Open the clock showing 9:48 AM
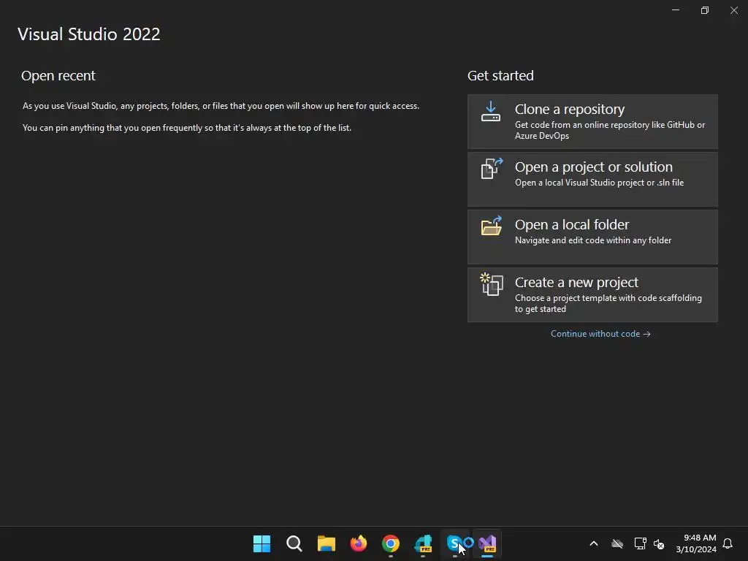The image size is (748, 561). (696, 543)
